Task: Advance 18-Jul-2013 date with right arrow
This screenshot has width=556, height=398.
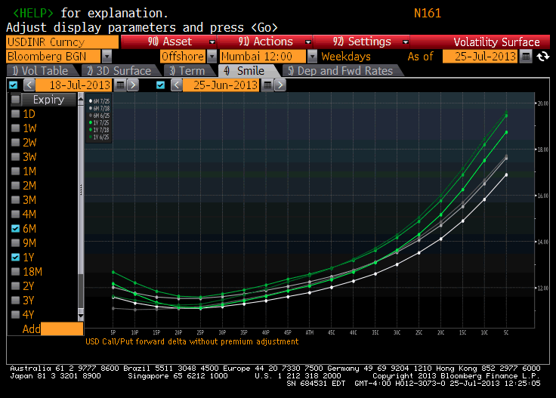Action: point(133,85)
